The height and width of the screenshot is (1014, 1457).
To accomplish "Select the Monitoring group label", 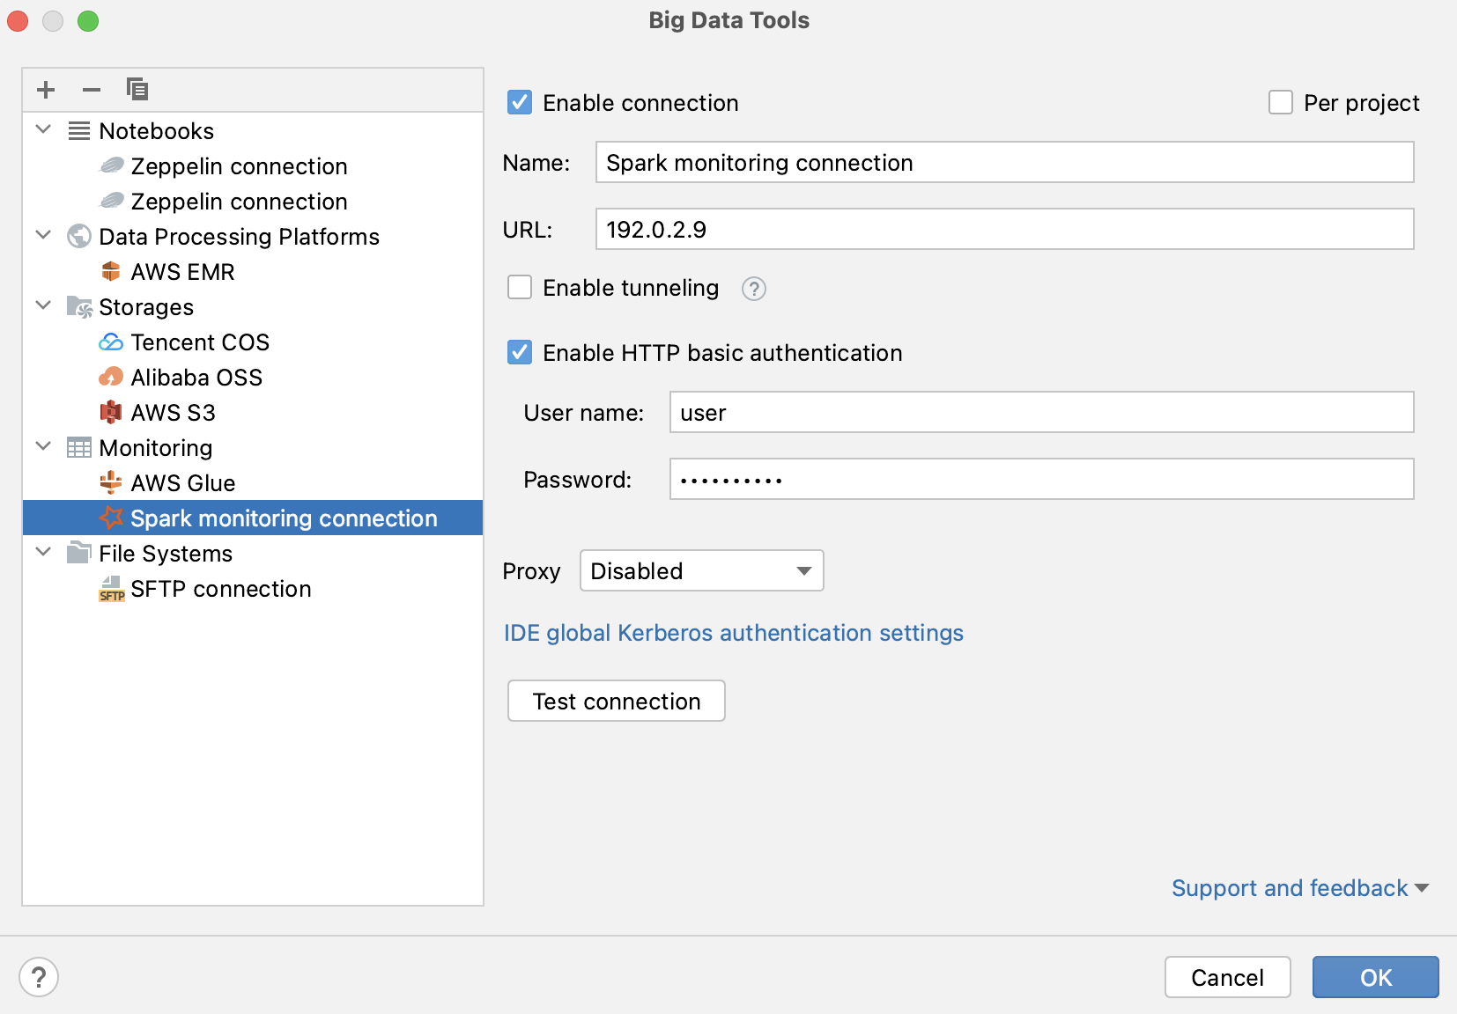I will (155, 448).
